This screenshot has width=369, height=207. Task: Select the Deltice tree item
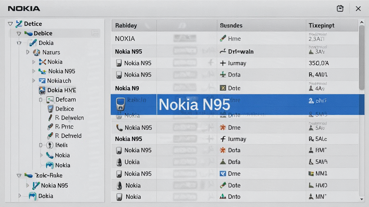pyautogui.click(x=65, y=109)
